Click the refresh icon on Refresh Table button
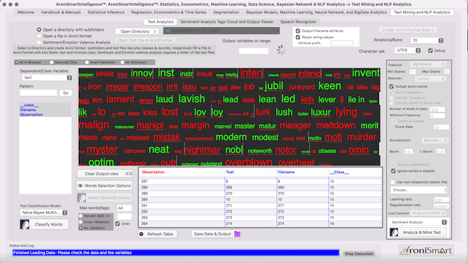Image resolution: width=468 pixels, height=263 pixels. pyautogui.click(x=141, y=234)
